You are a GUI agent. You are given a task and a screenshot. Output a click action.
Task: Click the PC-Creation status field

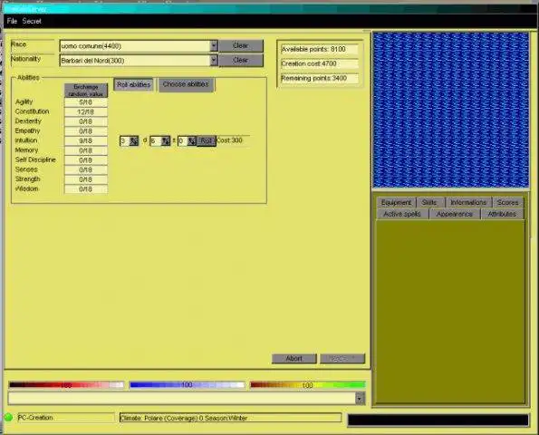[66, 418]
